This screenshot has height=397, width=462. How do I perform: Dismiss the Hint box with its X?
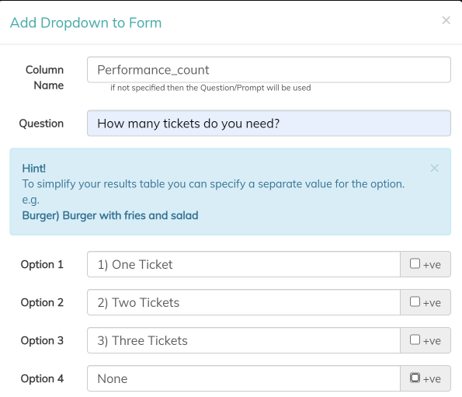tap(434, 169)
